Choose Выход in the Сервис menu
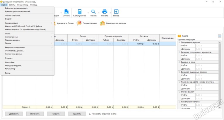The width and height of the screenshot is (224, 120). pyautogui.click(x=27, y=73)
